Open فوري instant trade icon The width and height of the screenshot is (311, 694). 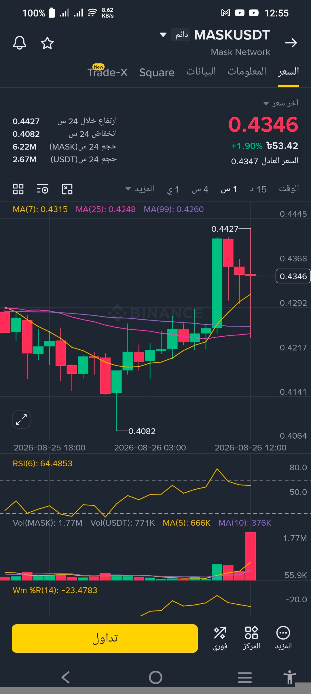click(220, 638)
